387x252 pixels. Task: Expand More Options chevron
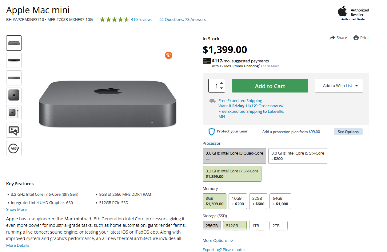(231, 241)
